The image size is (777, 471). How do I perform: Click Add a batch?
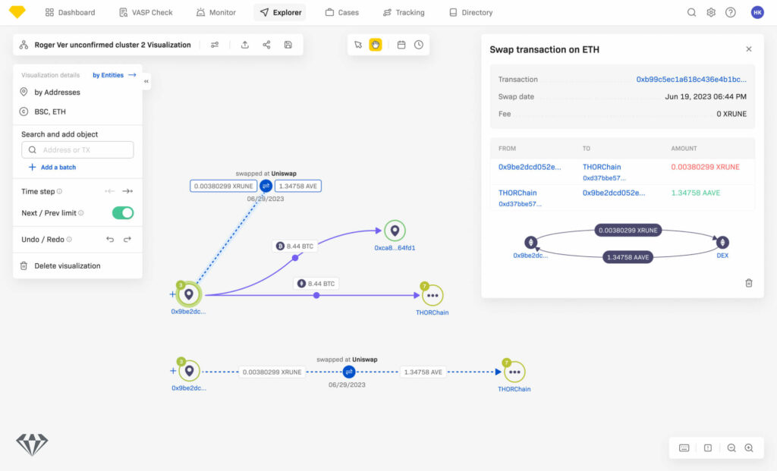(x=52, y=168)
